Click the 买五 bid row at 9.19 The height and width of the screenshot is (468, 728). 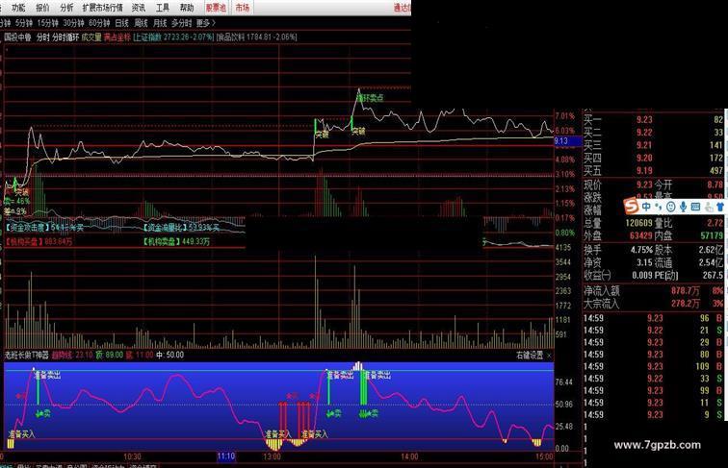click(x=653, y=171)
